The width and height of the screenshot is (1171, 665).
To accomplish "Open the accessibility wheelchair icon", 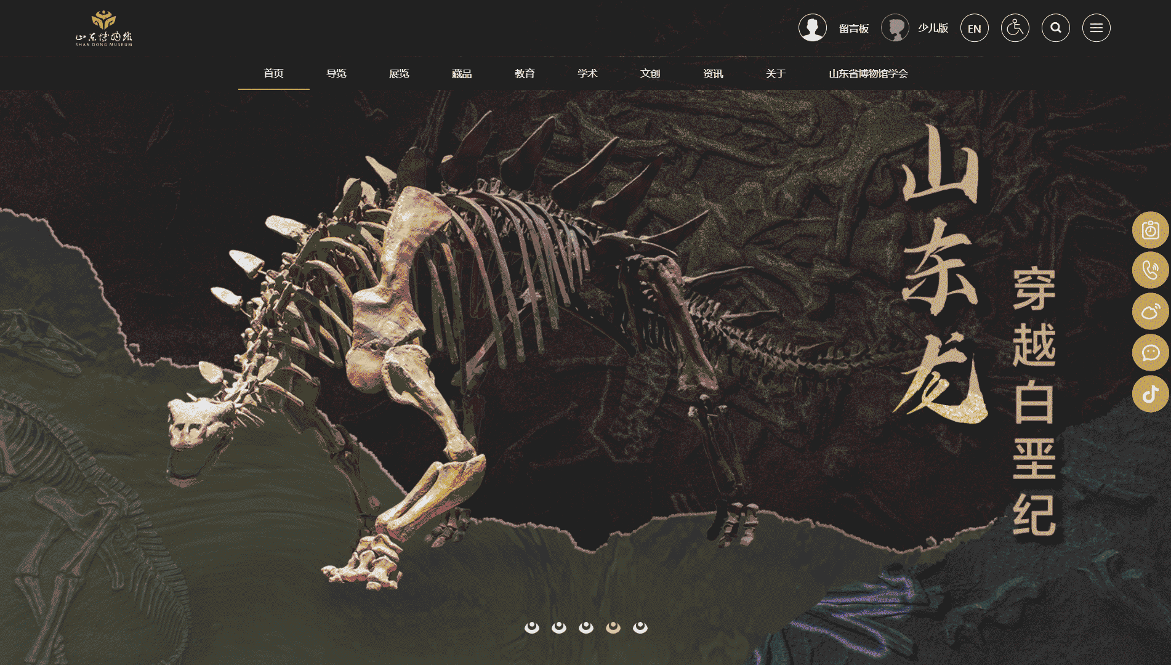I will pos(1015,28).
